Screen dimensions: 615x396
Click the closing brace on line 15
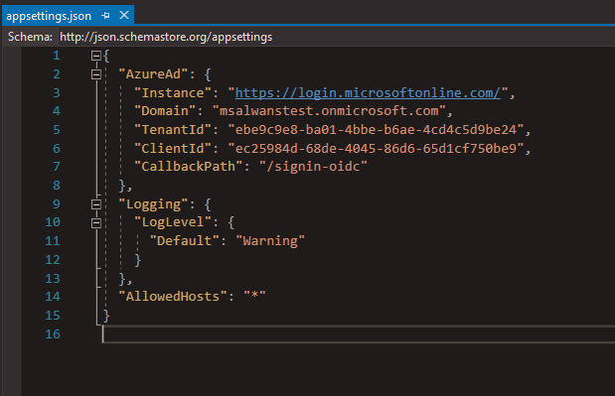(106, 316)
